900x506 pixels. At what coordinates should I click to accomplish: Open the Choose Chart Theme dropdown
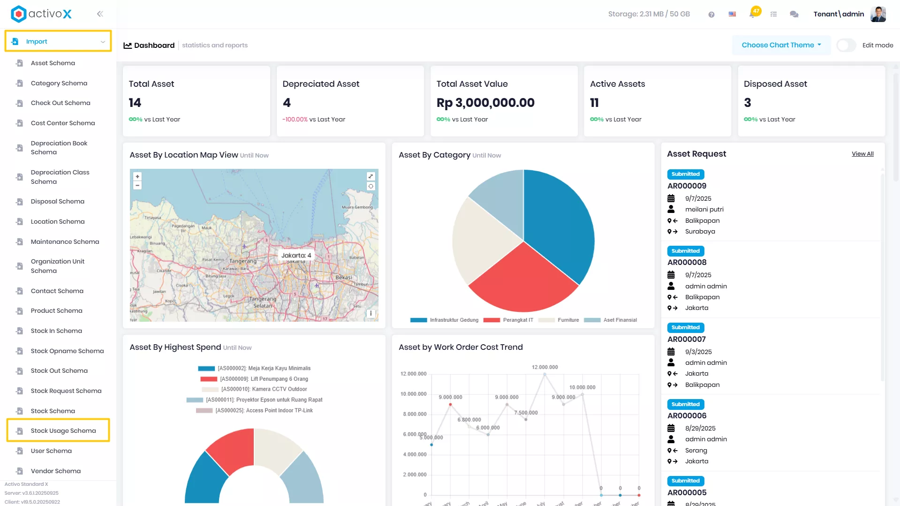tap(781, 45)
